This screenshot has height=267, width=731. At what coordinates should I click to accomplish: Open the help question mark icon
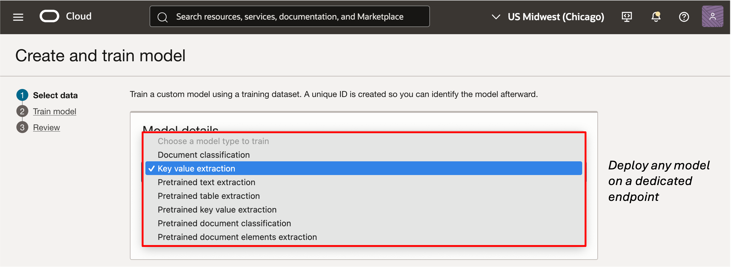point(684,17)
